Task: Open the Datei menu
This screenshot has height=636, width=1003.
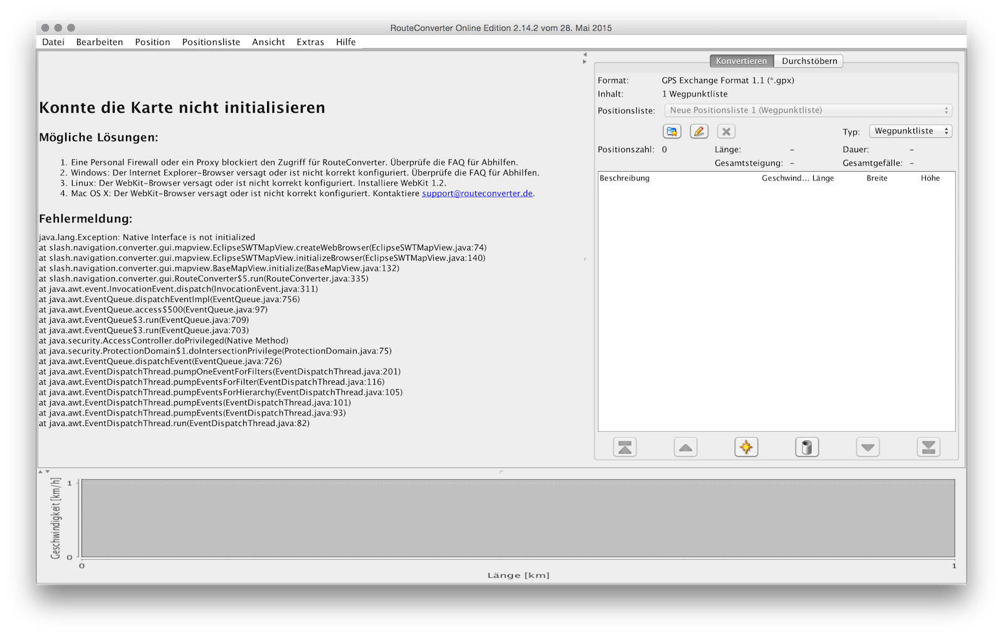Action: click(x=53, y=42)
